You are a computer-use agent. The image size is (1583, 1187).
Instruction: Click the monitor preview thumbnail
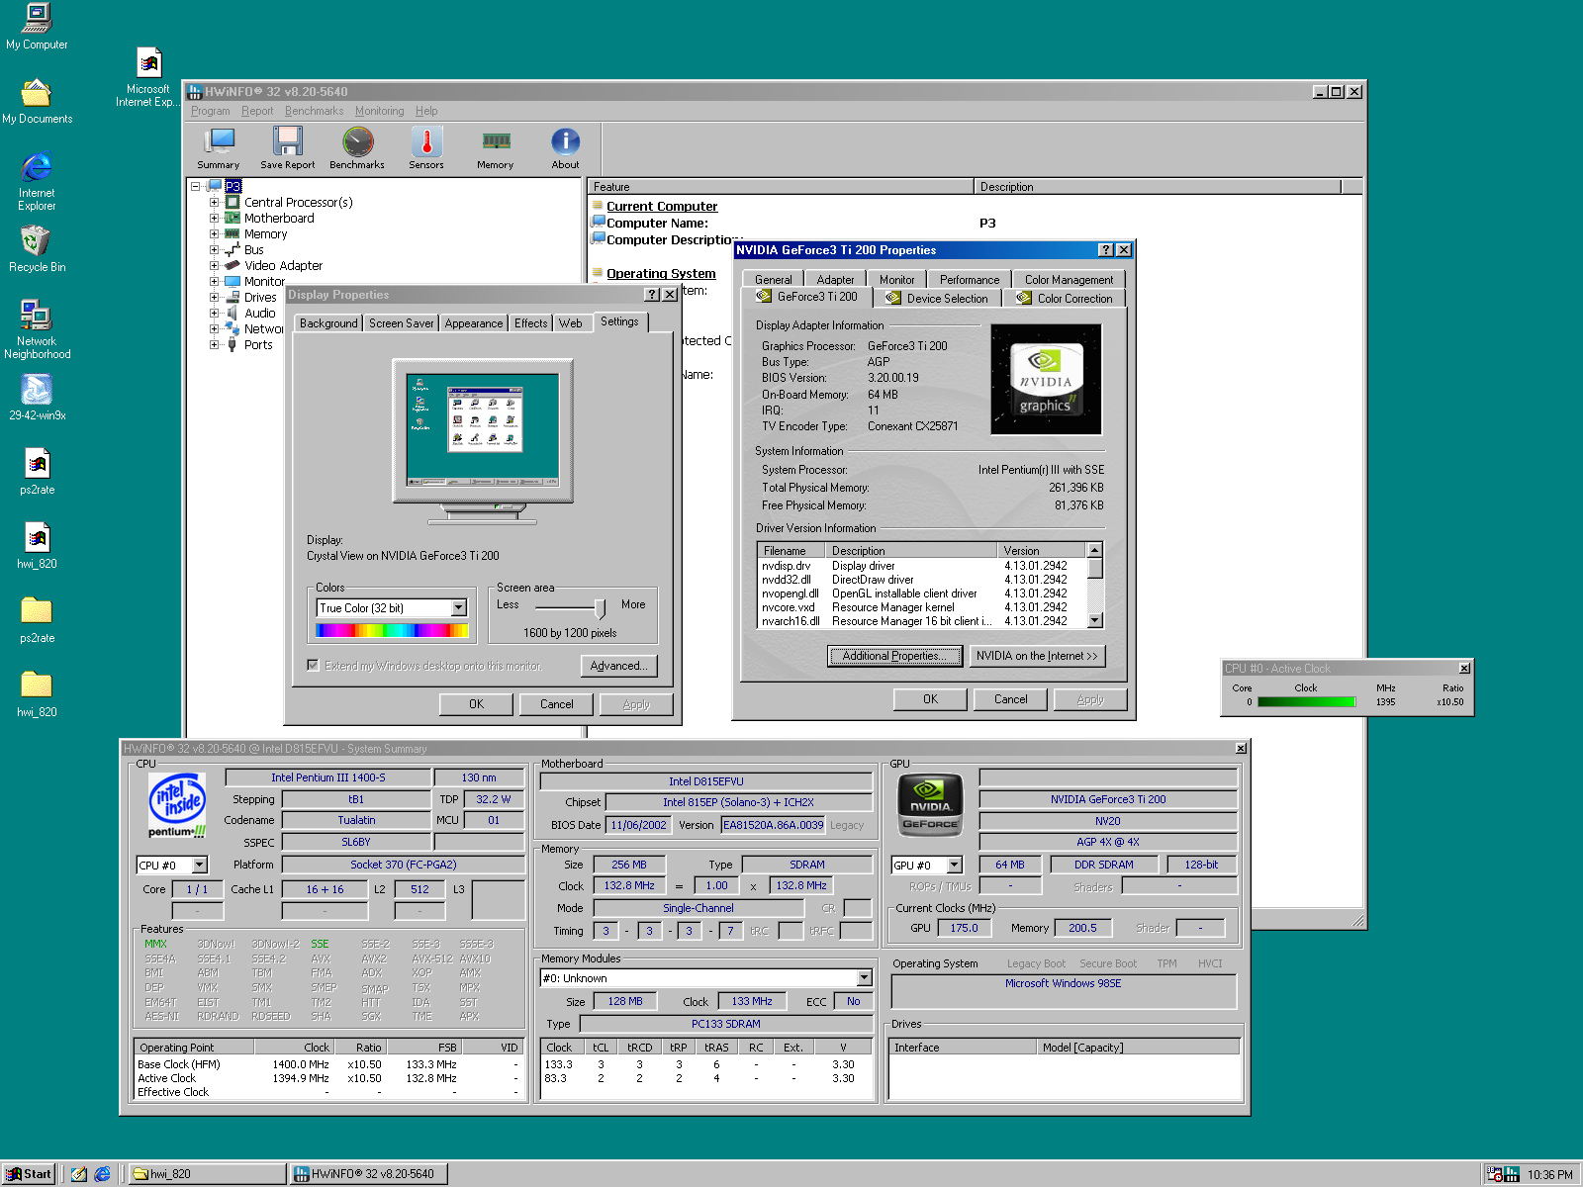click(483, 430)
